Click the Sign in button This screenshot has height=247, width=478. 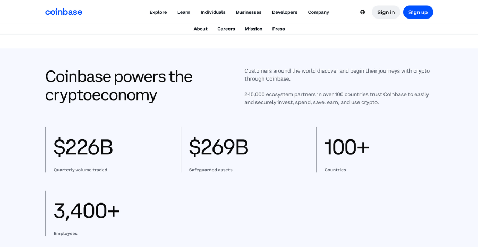[386, 12]
